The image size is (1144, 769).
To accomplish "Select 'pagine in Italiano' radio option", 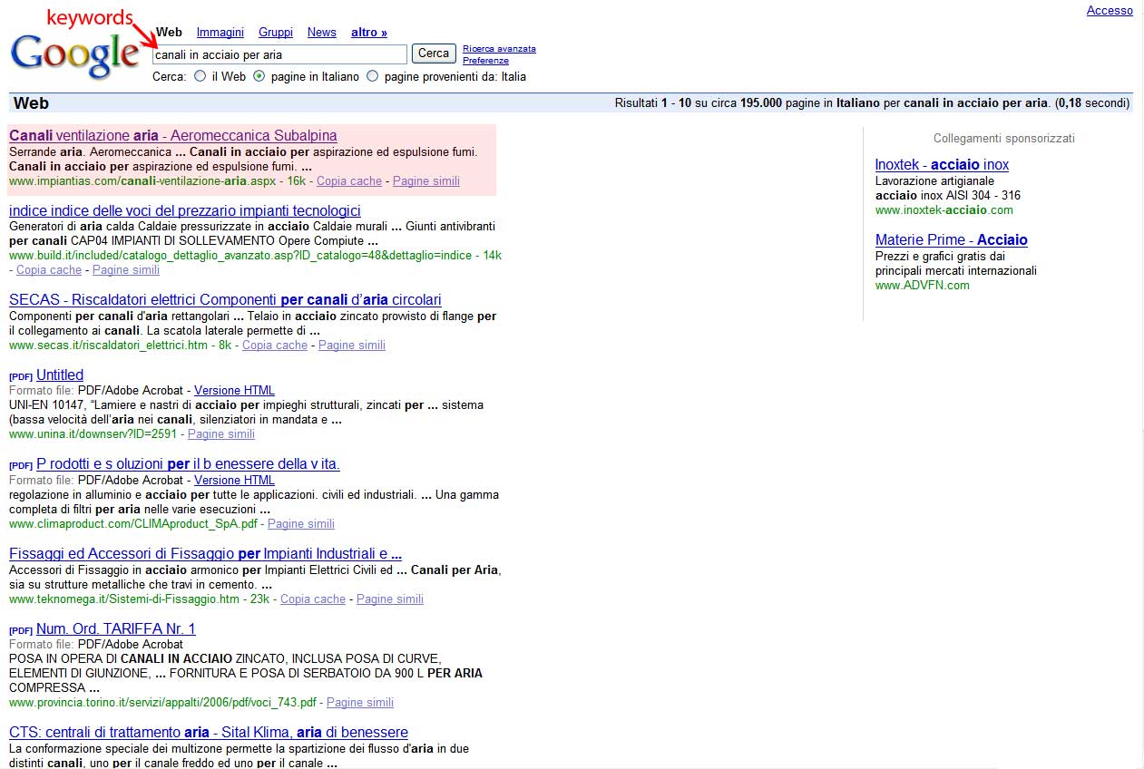I will coord(259,77).
